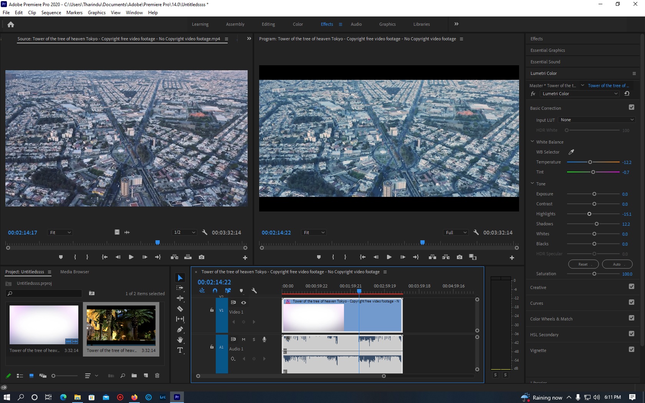Click the New Bin icon in the Project panel

[134, 376]
